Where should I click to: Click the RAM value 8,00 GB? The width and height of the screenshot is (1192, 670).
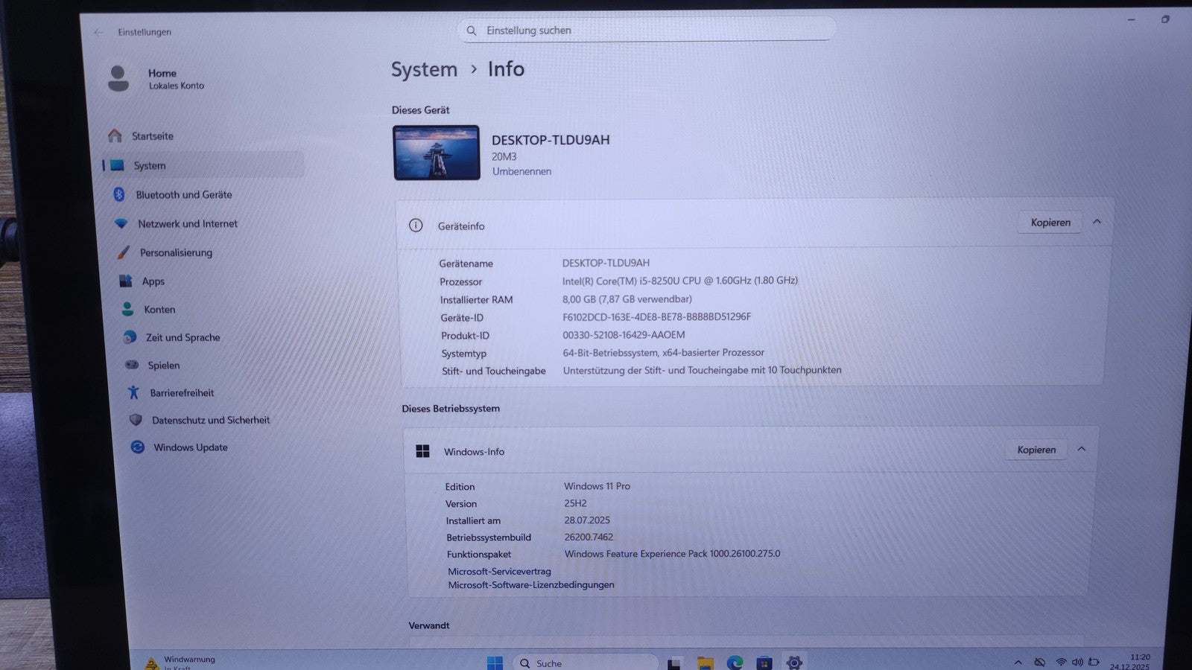tap(627, 299)
